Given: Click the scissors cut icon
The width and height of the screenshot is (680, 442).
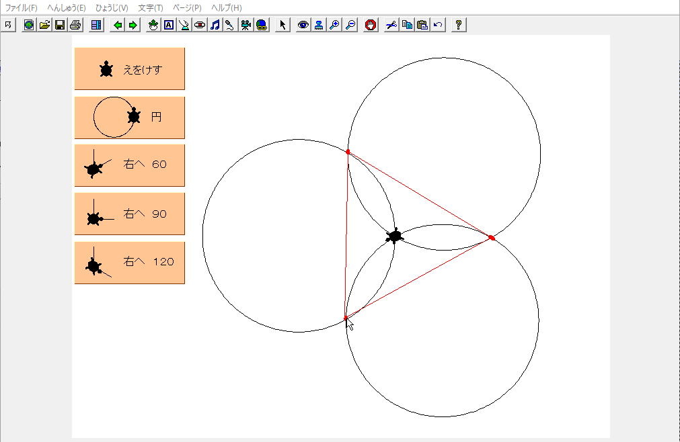Looking at the screenshot, I should point(391,25).
